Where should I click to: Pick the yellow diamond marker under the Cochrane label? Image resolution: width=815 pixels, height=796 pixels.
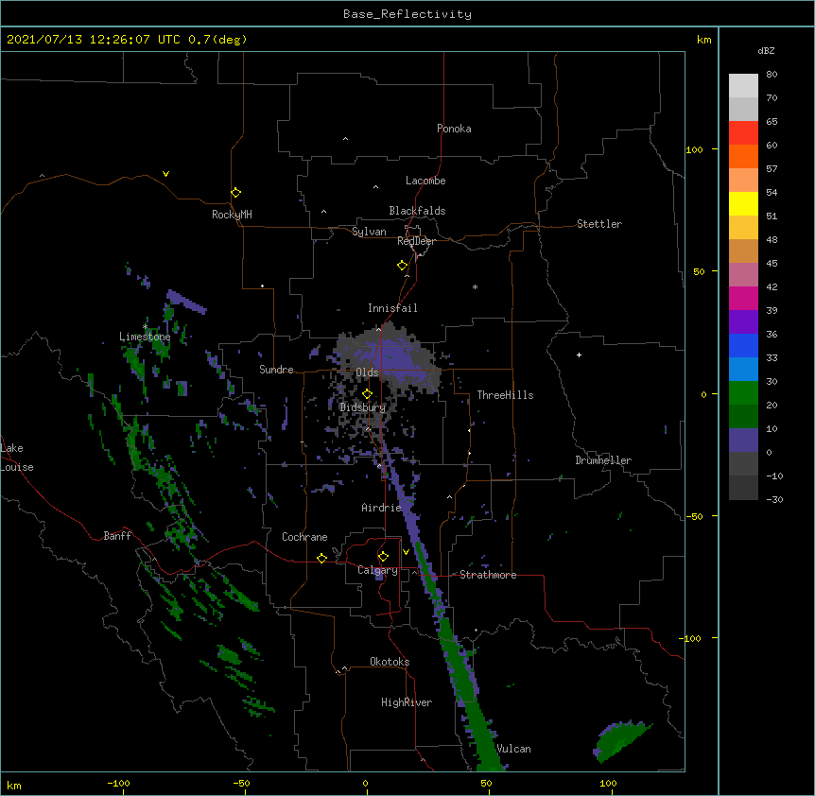(321, 558)
